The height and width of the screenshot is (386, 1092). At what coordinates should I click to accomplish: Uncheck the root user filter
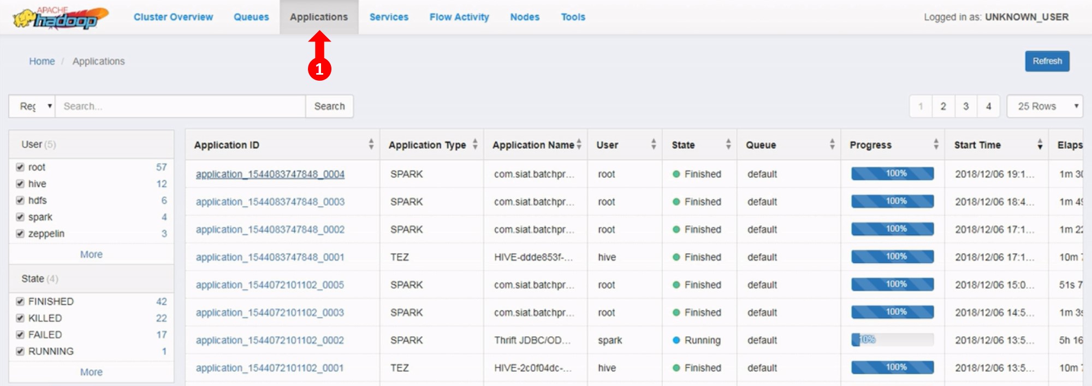[x=20, y=167]
